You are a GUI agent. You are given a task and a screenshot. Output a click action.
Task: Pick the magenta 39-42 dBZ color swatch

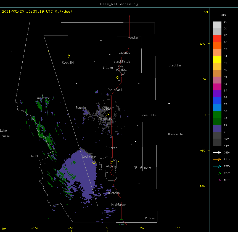(x=217, y=87)
